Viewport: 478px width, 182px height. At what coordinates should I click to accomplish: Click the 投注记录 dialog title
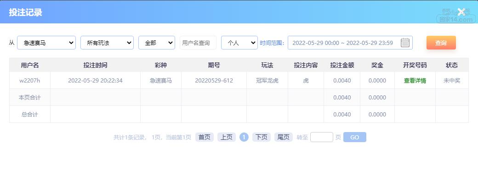click(25, 12)
